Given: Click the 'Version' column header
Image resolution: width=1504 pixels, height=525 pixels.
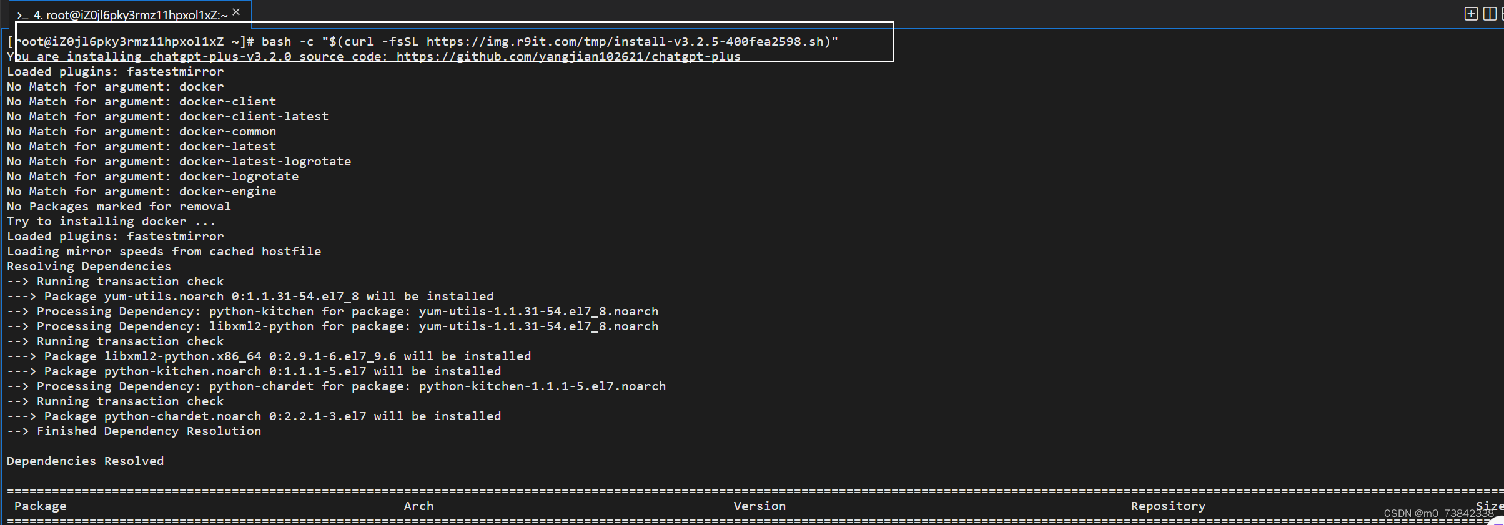Looking at the screenshot, I should 759,506.
